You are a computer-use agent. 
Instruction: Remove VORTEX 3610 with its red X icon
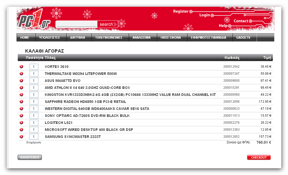[21, 67]
